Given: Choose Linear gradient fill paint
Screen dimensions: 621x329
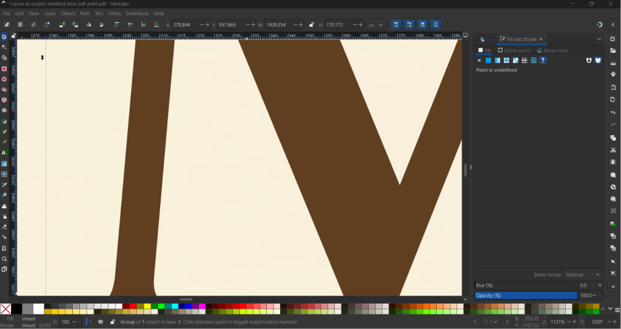Looking at the screenshot, I should tap(497, 61).
